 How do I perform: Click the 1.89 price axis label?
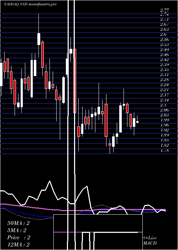coord(164,135)
